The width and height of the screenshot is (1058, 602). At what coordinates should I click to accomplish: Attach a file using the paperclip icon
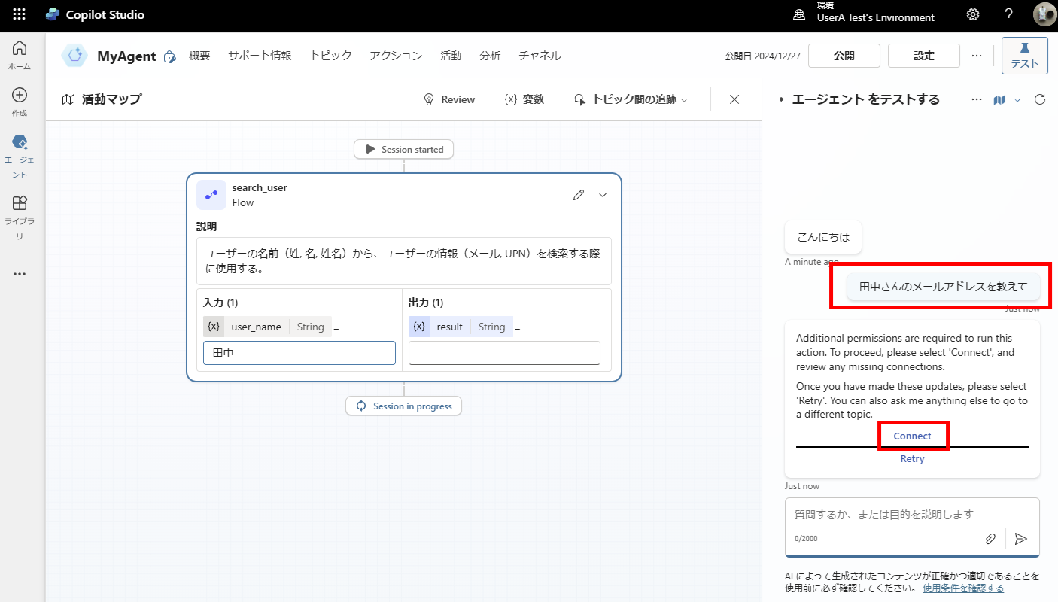point(990,538)
